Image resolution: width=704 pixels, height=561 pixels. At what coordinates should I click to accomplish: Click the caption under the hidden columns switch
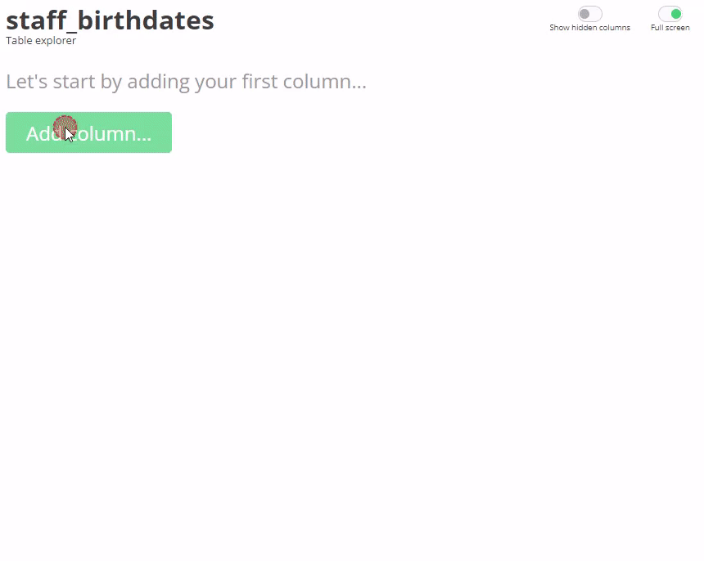(x=589, y=28)
